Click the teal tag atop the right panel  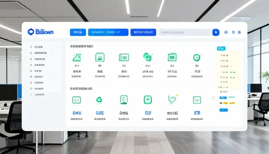click(221, 49)
